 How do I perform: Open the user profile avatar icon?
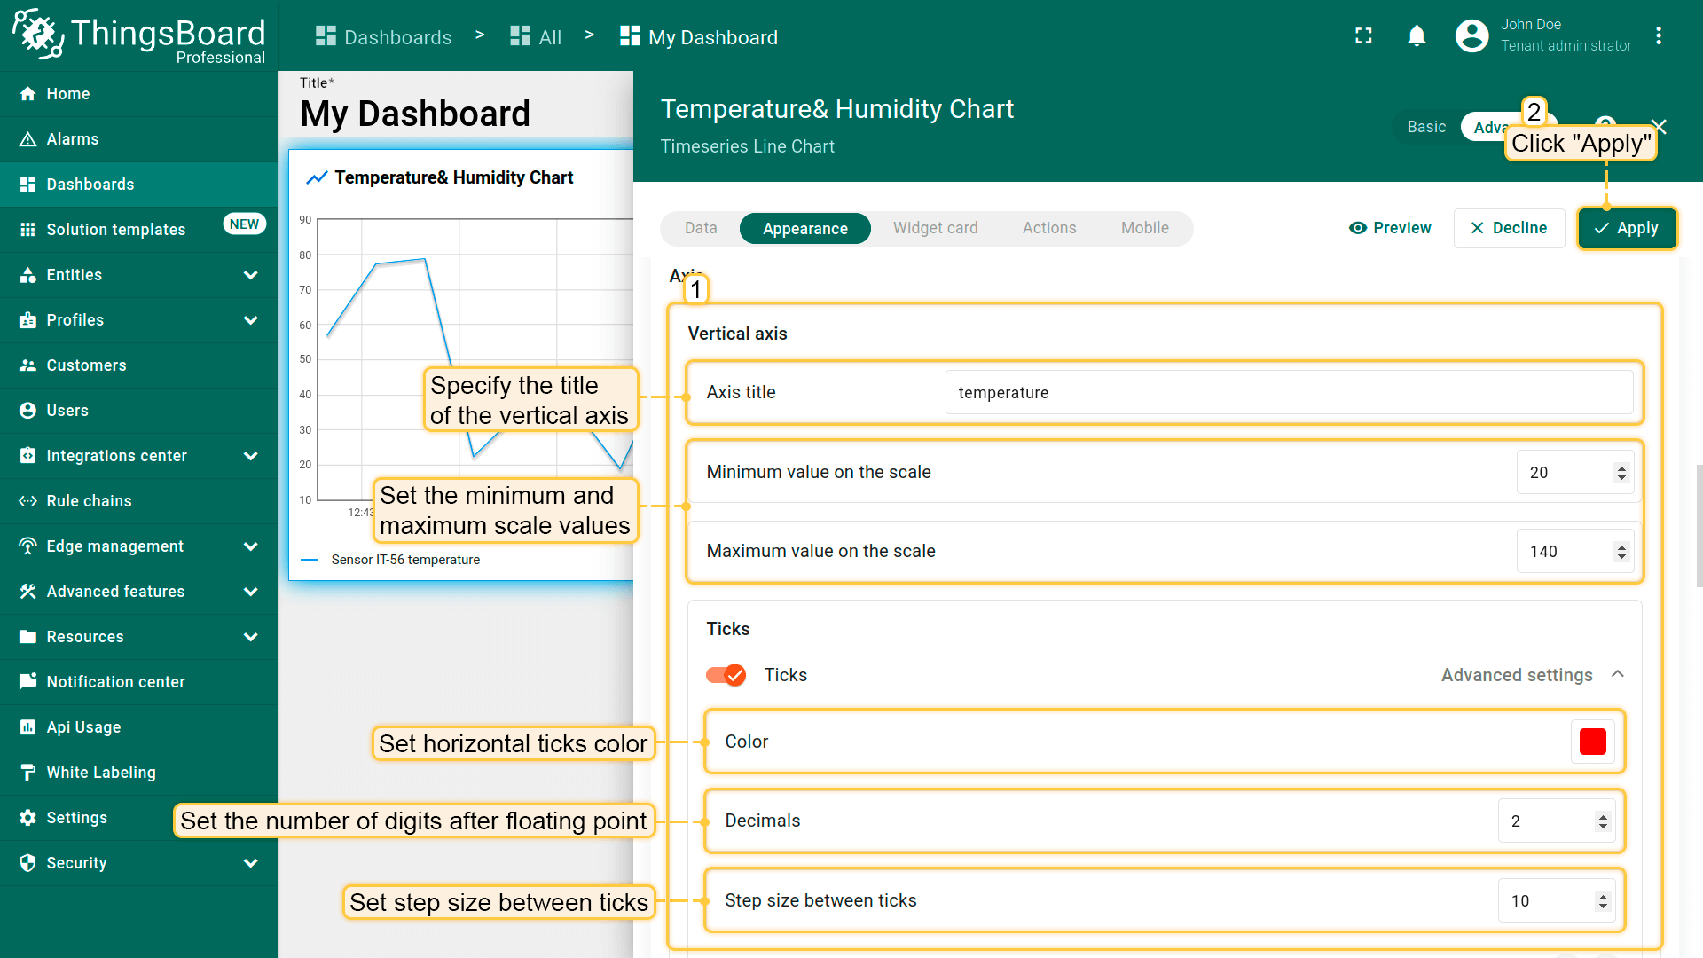(1471, 35)
